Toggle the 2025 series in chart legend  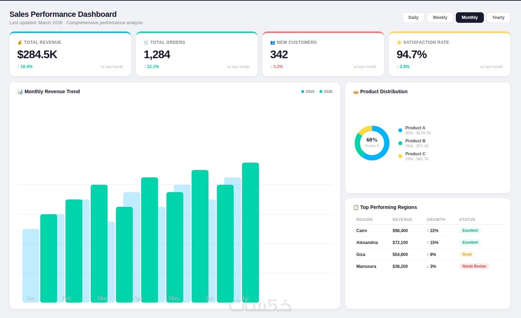point(308,92)
